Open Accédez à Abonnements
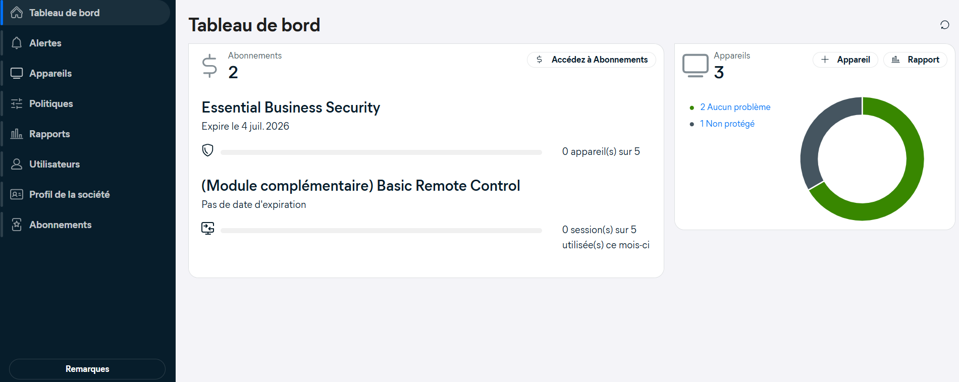Viewport: 959px width, 382px height. click(592, 60)
